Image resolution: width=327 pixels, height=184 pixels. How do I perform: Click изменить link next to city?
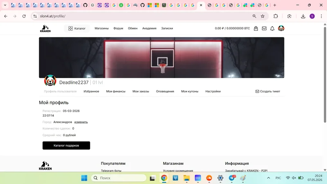81,122
